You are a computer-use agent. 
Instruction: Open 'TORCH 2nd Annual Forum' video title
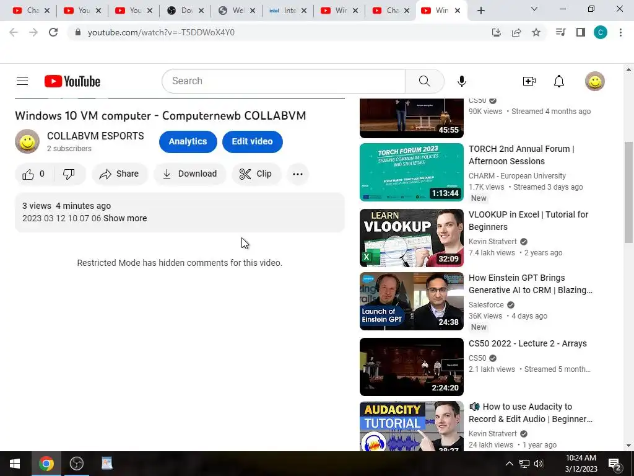click(x=521, y=155)
